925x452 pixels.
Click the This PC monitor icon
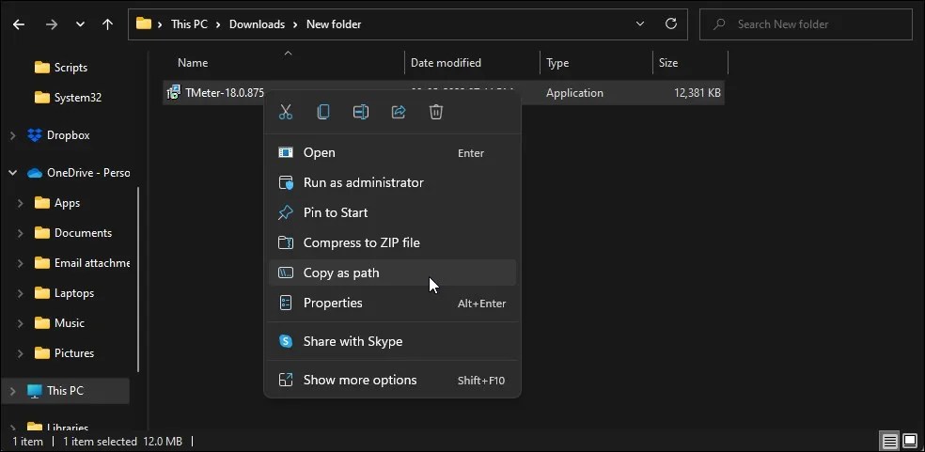[35, 391]
